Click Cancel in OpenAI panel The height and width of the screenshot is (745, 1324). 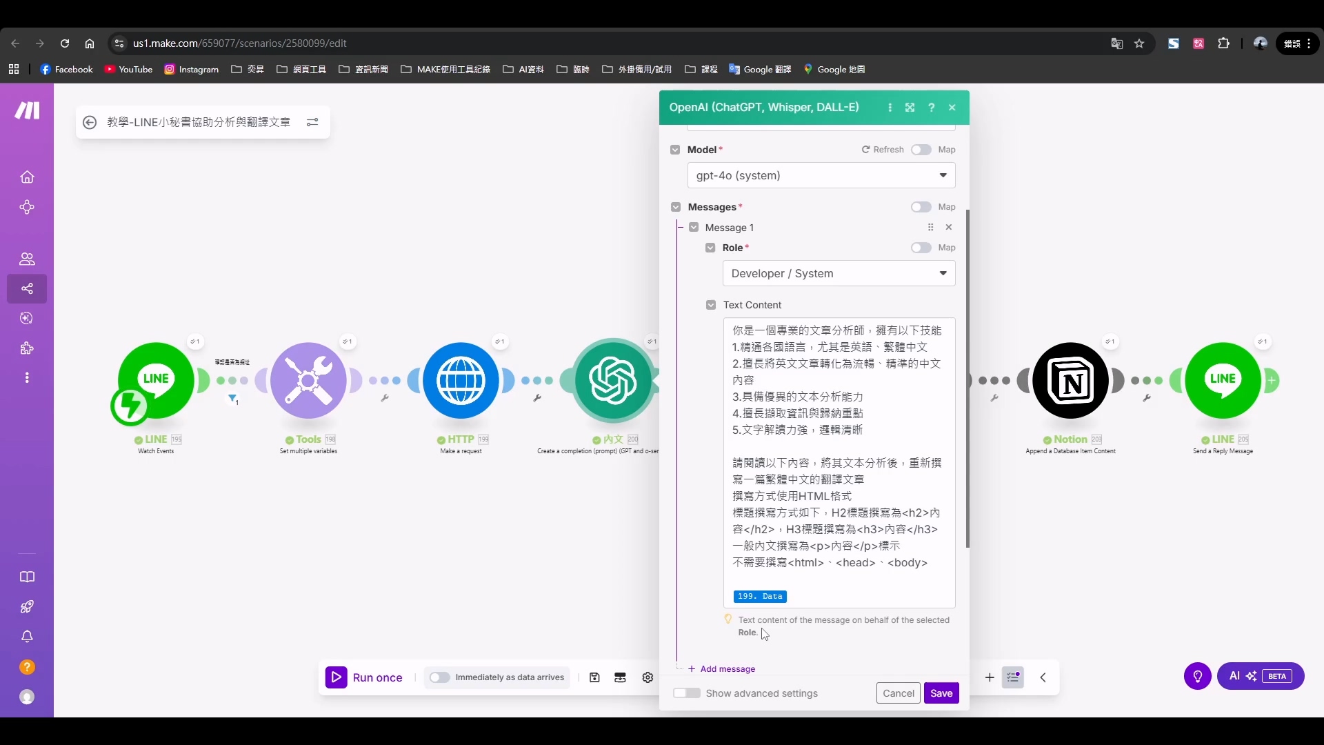[899, 693]
